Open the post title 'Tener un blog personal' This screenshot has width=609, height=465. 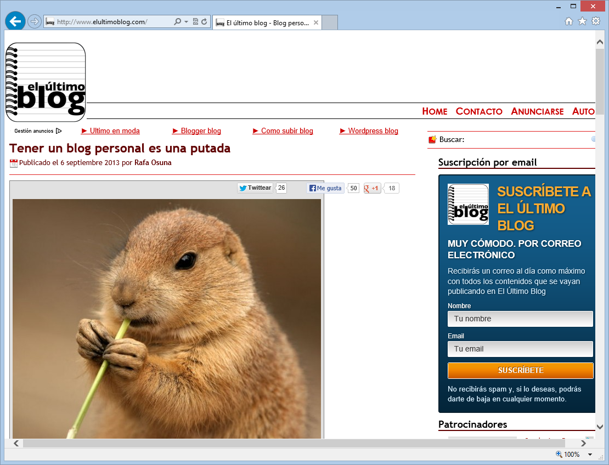click(x=120, y=148)
